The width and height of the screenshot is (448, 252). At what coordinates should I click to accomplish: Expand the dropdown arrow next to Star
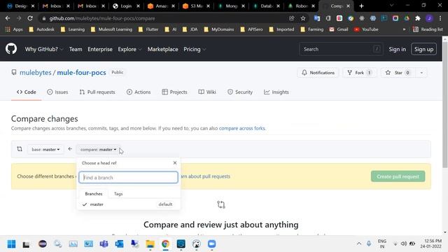click(x=421, y=73)
